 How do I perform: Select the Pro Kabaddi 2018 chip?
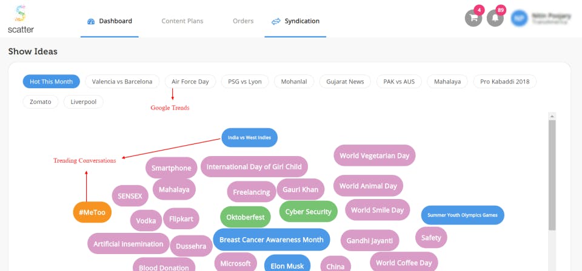[504, 82]
